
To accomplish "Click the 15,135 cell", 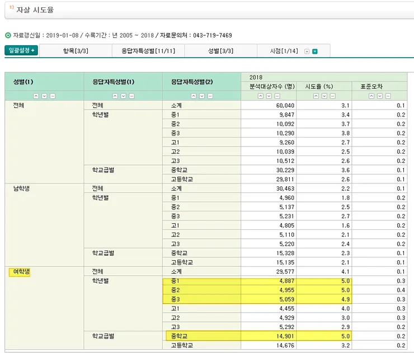I will click(x=269, y=262).
